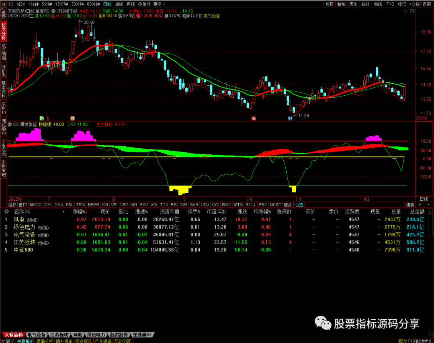Open the 电气设备 tab at bottom
Viewport: 434px width, 343px height.
36,335
